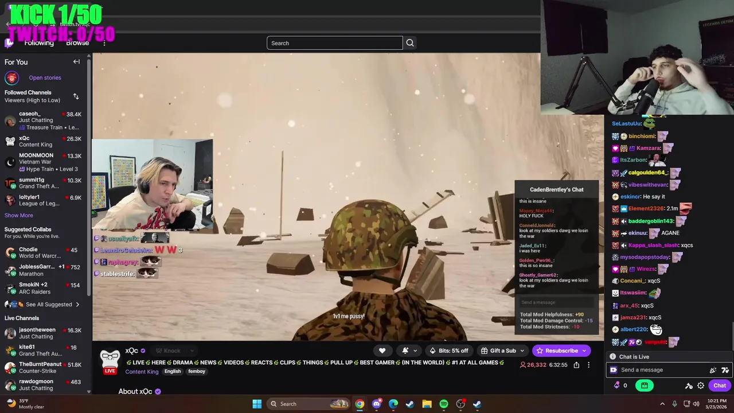Open chat settings gear
The image size is (734, 413).
700,385
